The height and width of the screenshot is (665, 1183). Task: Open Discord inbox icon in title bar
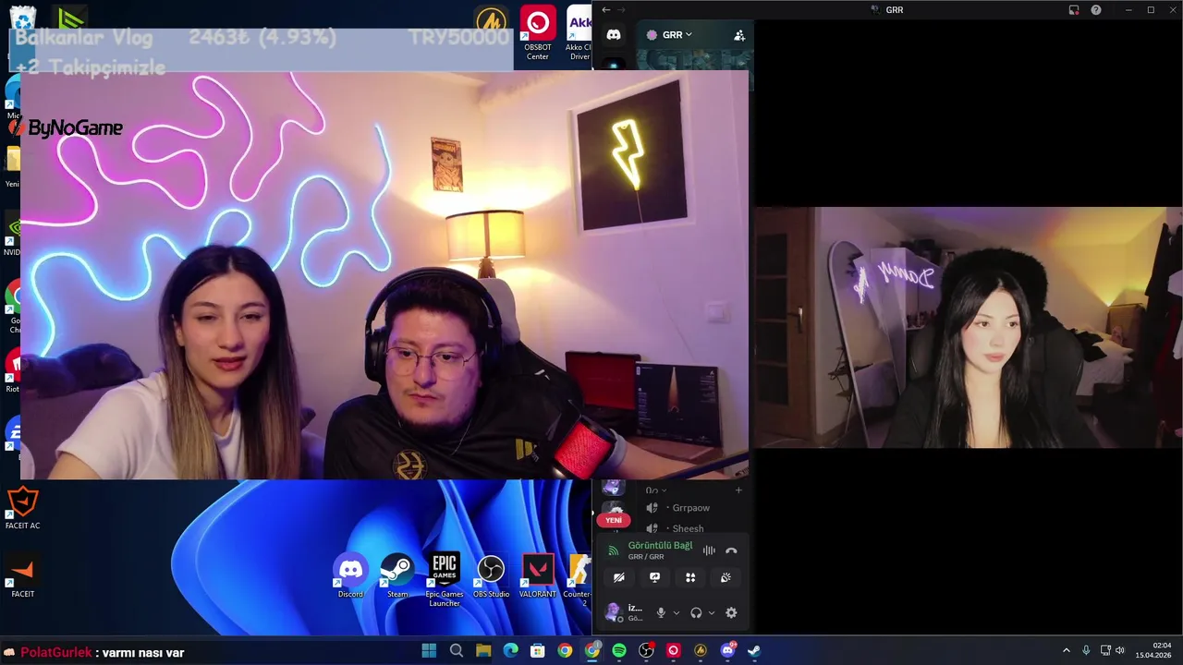(x=1074, y=9)
